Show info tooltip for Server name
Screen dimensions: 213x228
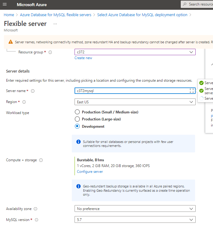tap(33, 91)
